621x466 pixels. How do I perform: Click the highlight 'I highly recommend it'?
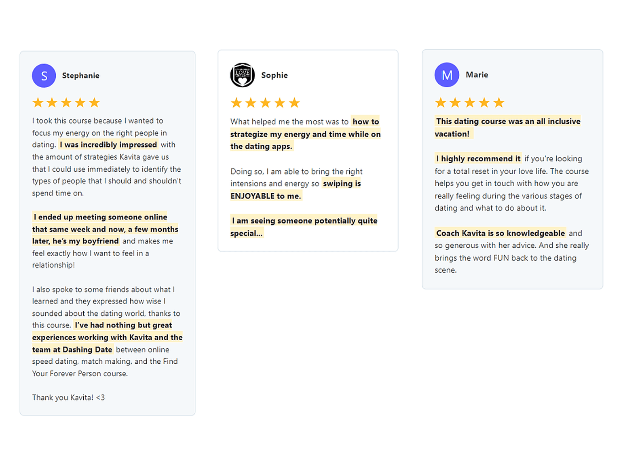click(478, 158)
